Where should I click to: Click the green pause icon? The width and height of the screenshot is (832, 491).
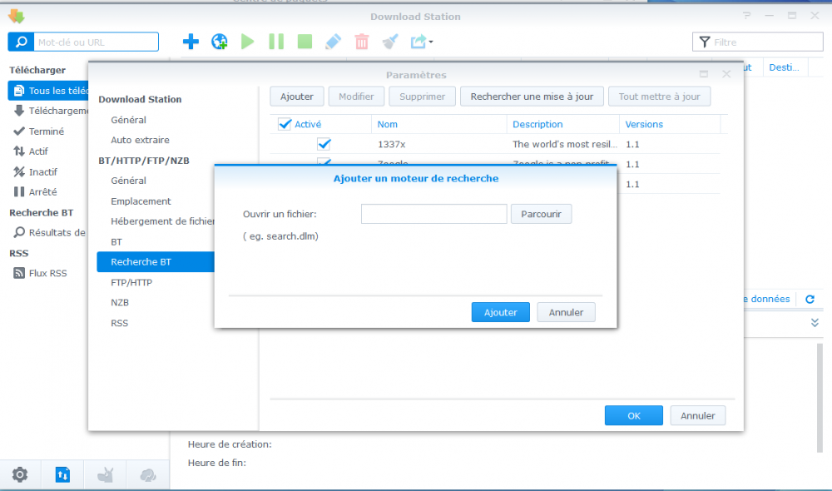(x=276, y=42)
